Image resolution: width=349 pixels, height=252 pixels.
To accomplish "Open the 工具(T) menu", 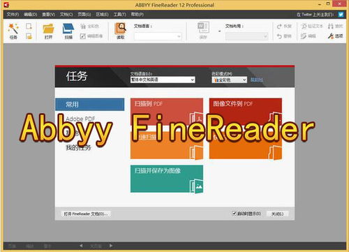I will [x=120, y=15].
